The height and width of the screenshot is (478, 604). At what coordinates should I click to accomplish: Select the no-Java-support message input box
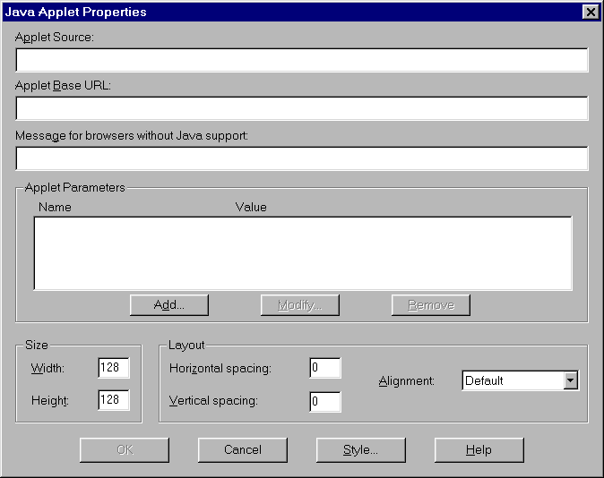pos(301,158)
